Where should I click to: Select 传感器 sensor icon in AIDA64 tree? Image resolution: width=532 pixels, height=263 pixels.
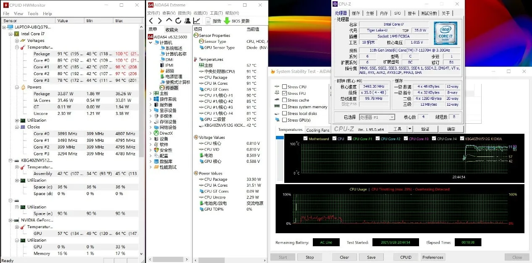(162, 88)
